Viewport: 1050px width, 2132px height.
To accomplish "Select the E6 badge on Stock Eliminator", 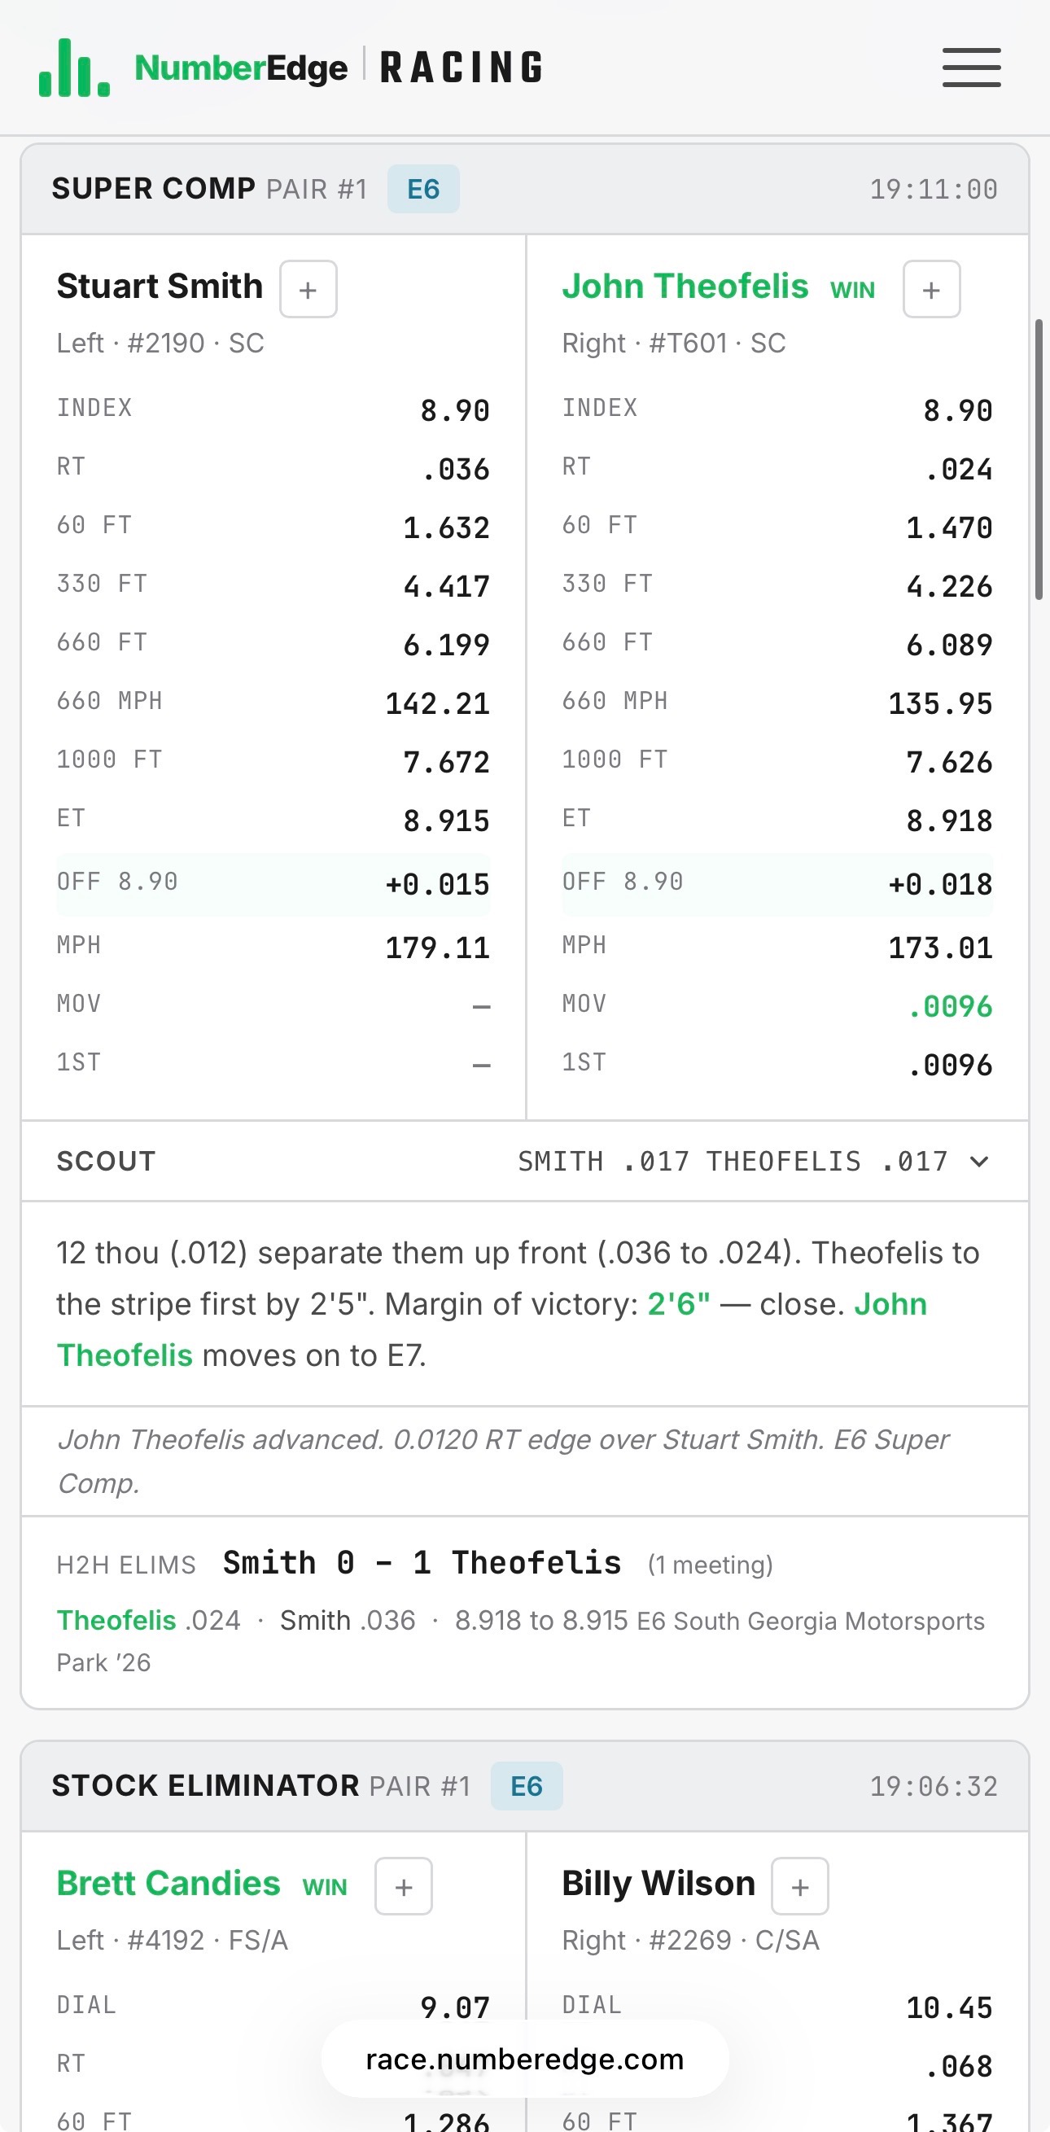I will click(x=527, y=1786).
